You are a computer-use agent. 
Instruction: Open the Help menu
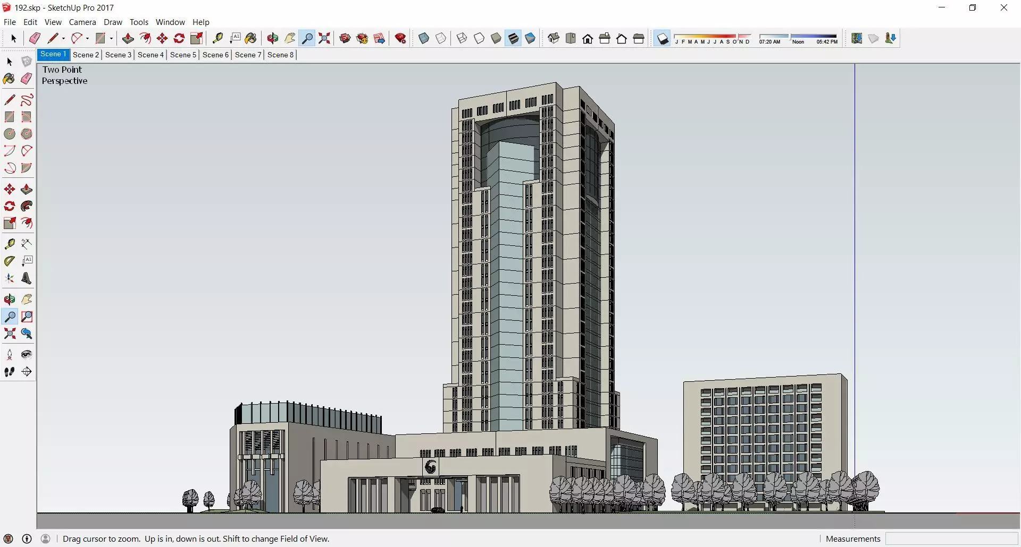click(201, 22)
